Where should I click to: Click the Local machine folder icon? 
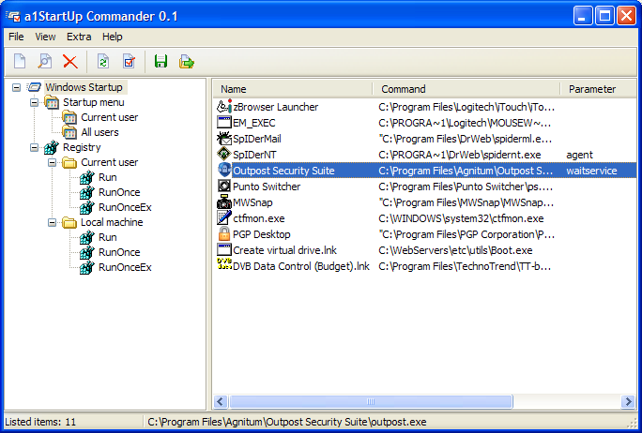click(69, 222)
